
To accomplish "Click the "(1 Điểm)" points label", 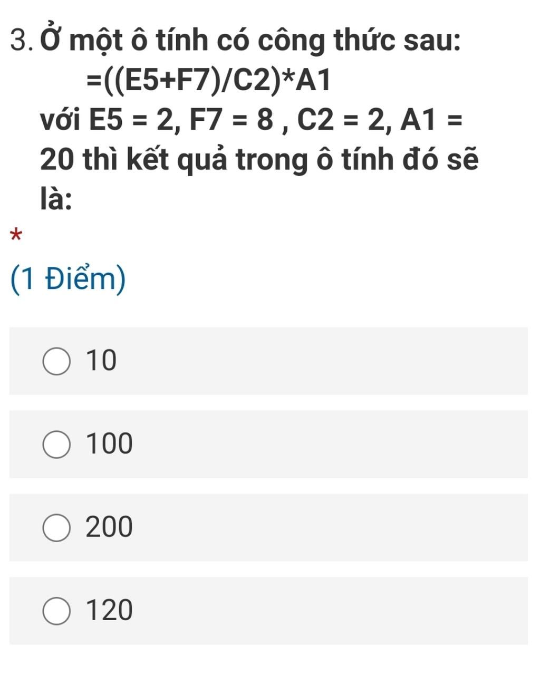I will coord(69,279).
